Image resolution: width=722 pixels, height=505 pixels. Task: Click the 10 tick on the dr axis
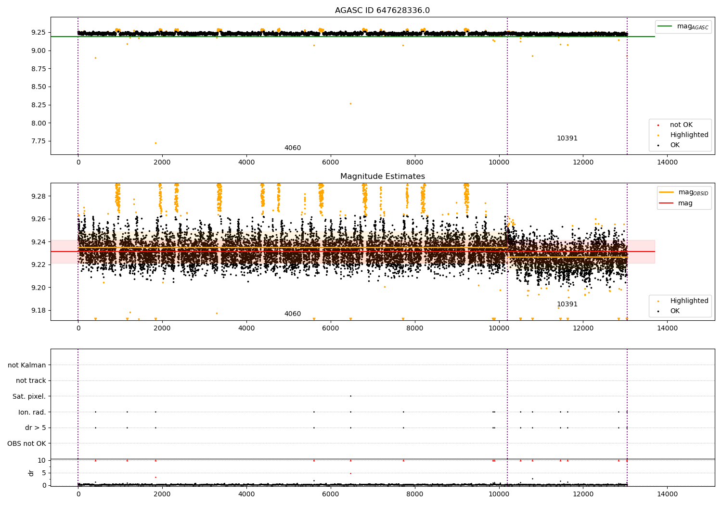pyautogui.click(x=42, y=460)
